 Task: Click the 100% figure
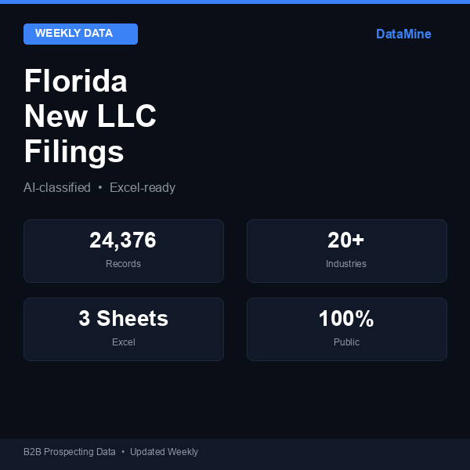pos(346,319)
